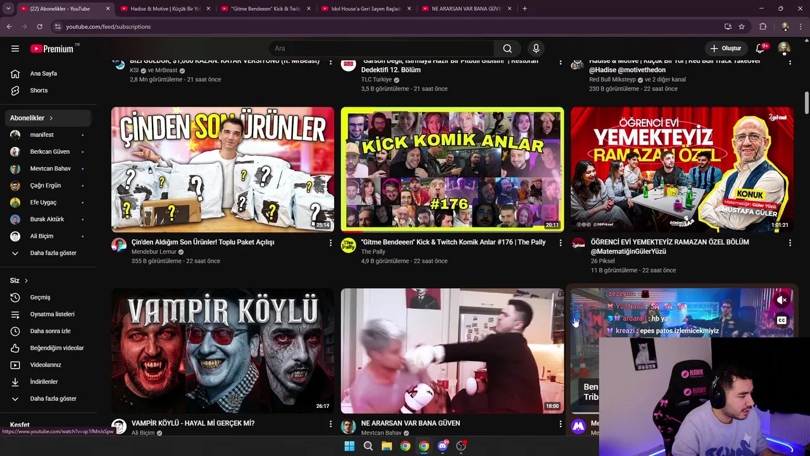
Task: Toggle captions CC on preview video
Action: (x=782, y=320)
